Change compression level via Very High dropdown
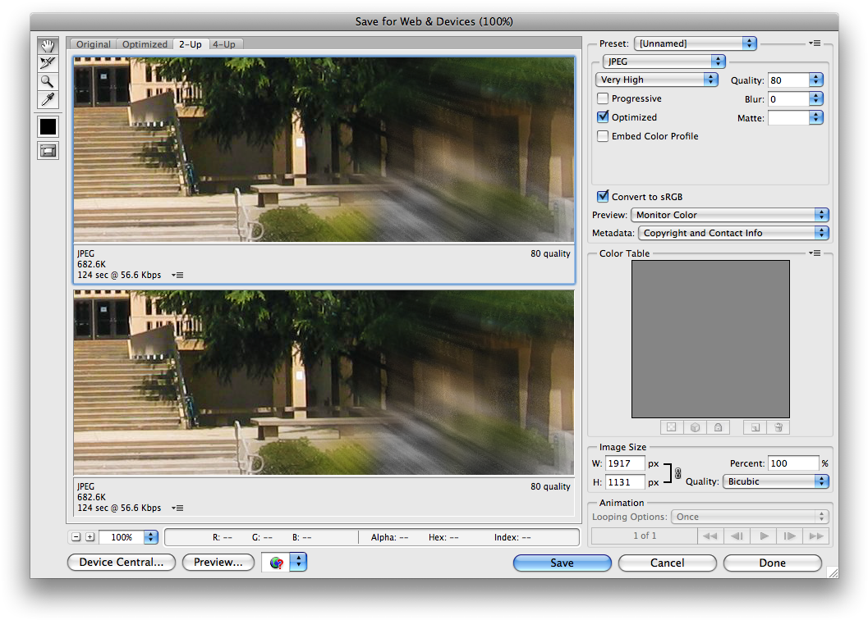Screen dimensions: 868x620 (657, 79)
